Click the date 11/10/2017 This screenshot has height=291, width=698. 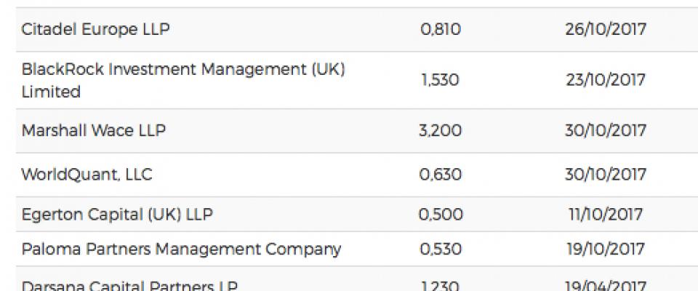pos(606,215)
